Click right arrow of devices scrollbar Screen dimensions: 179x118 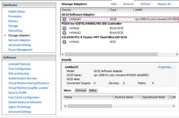[174, 106]
